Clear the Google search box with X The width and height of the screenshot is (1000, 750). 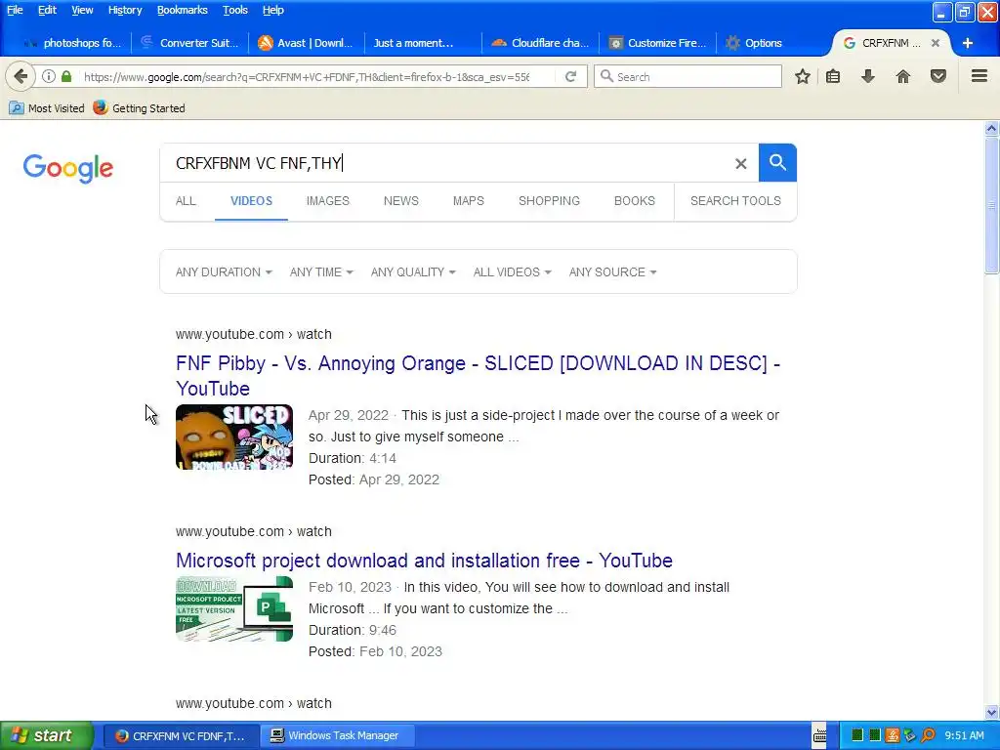coord(740,163)
